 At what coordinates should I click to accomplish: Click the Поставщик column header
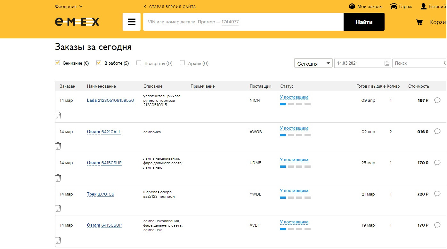click(x=261, y=86)
